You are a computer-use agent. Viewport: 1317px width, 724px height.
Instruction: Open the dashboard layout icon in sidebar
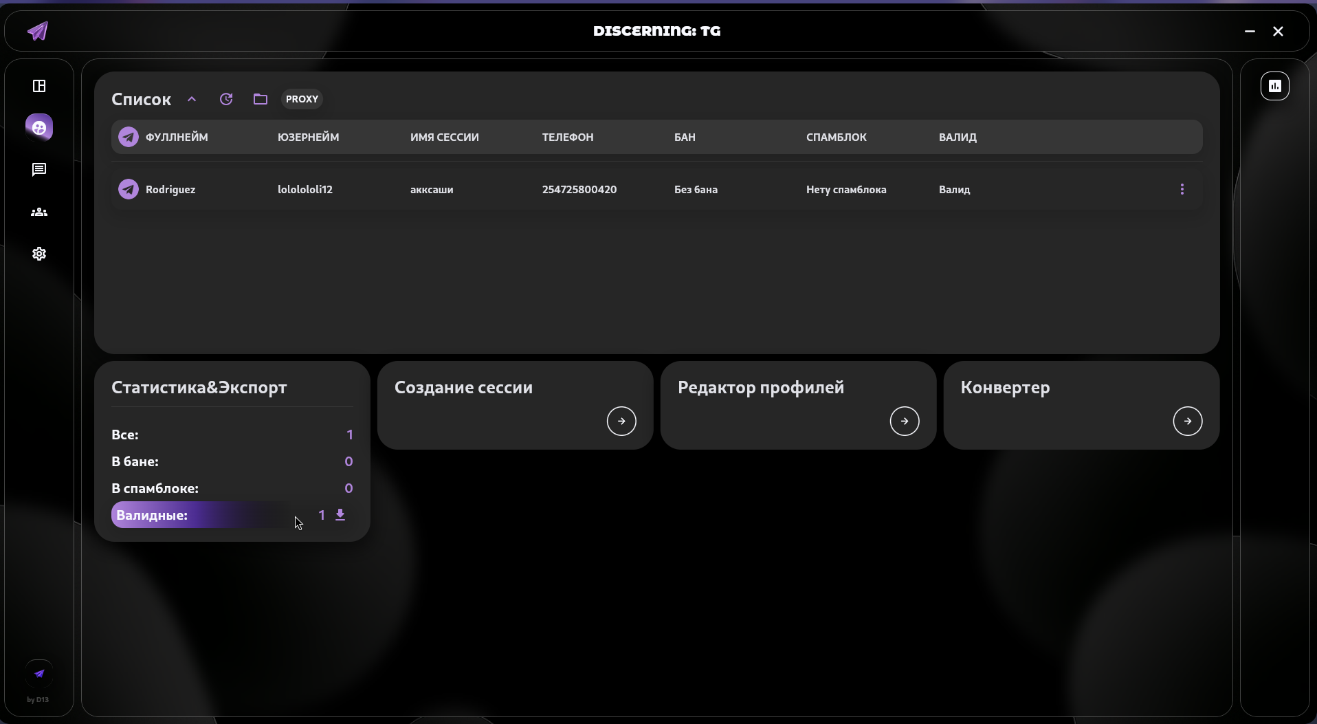pyautogui.click(x=39, y=86)
